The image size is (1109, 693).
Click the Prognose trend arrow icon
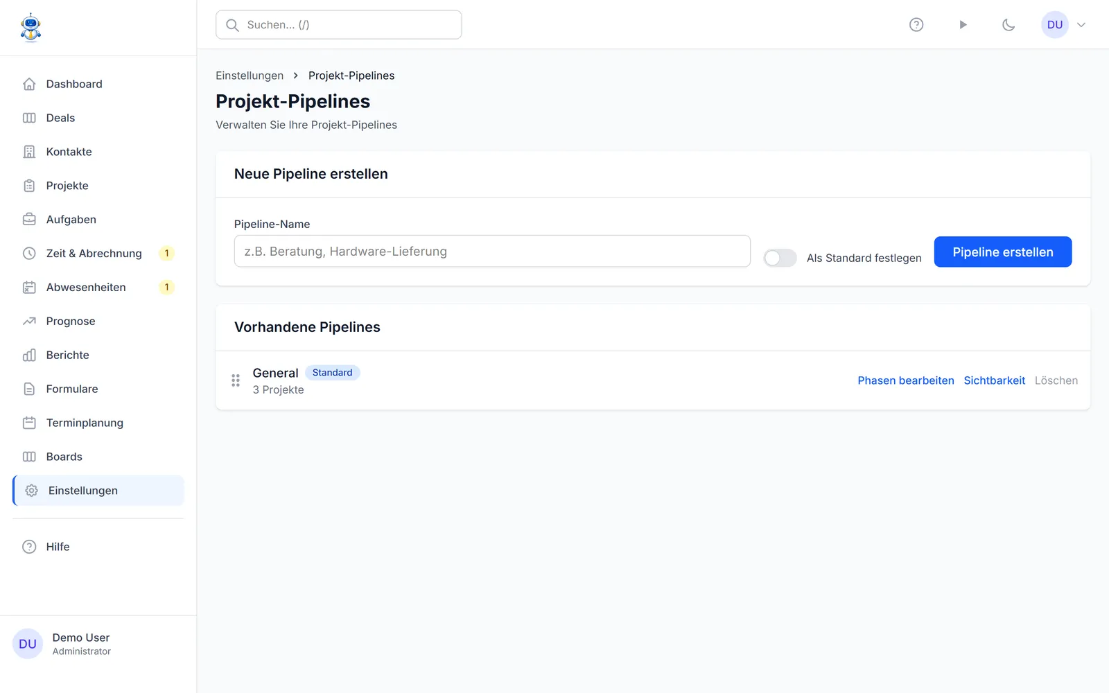[29, 322]
